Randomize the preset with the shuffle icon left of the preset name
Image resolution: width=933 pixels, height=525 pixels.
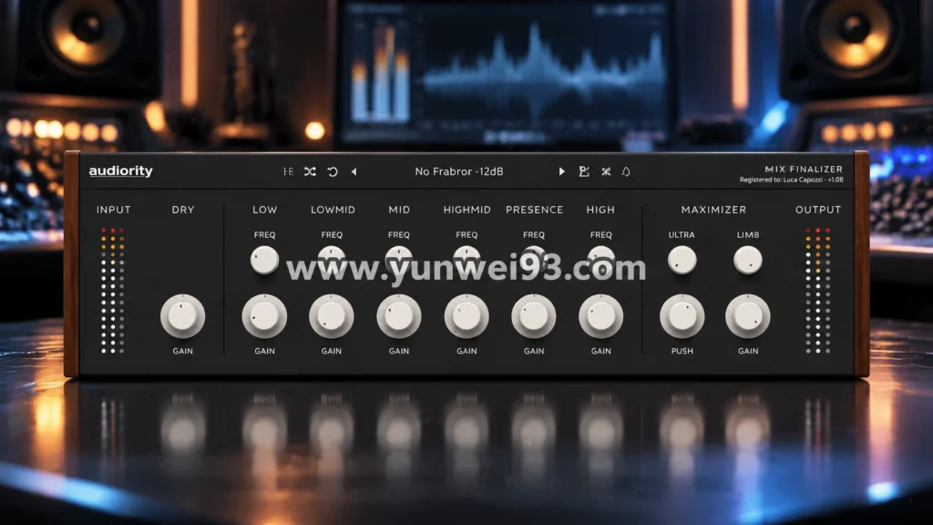tap(310, 171)
